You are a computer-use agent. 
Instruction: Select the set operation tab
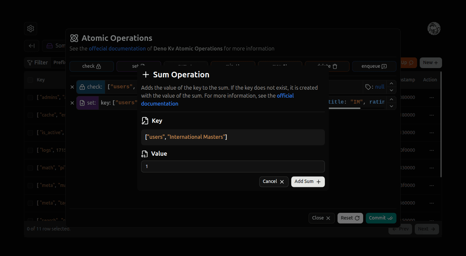(x=139, y=66)
